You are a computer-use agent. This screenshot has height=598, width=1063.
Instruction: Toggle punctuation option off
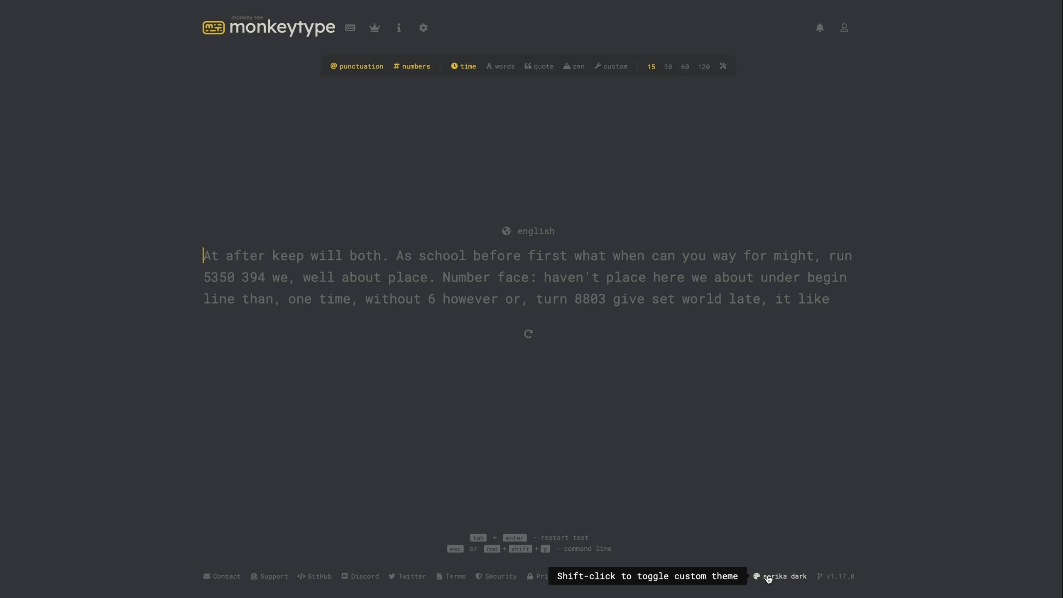tap(357, 66)
